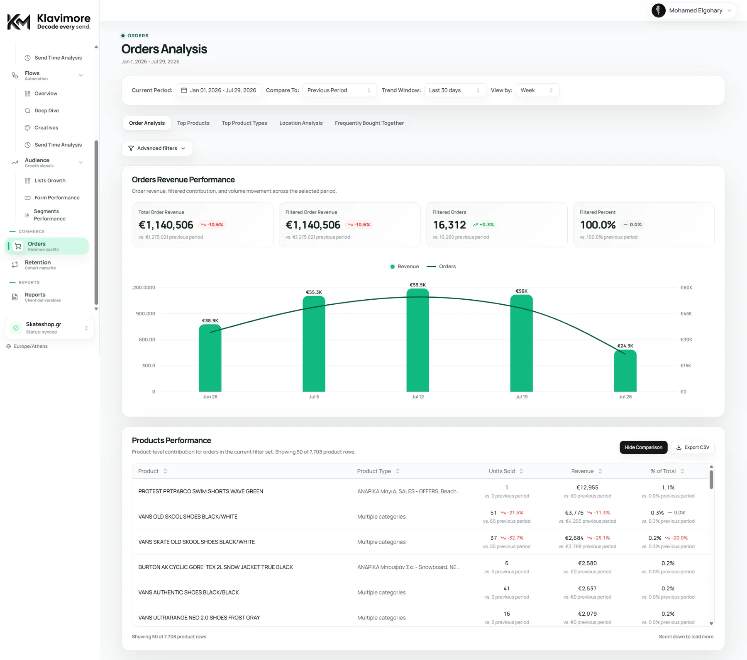Click the Overview grid icon

click(x=28, y=94)
